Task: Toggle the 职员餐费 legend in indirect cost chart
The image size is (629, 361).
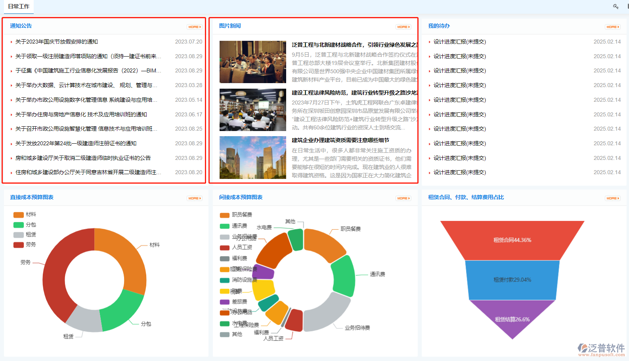Action: (236, 215)
